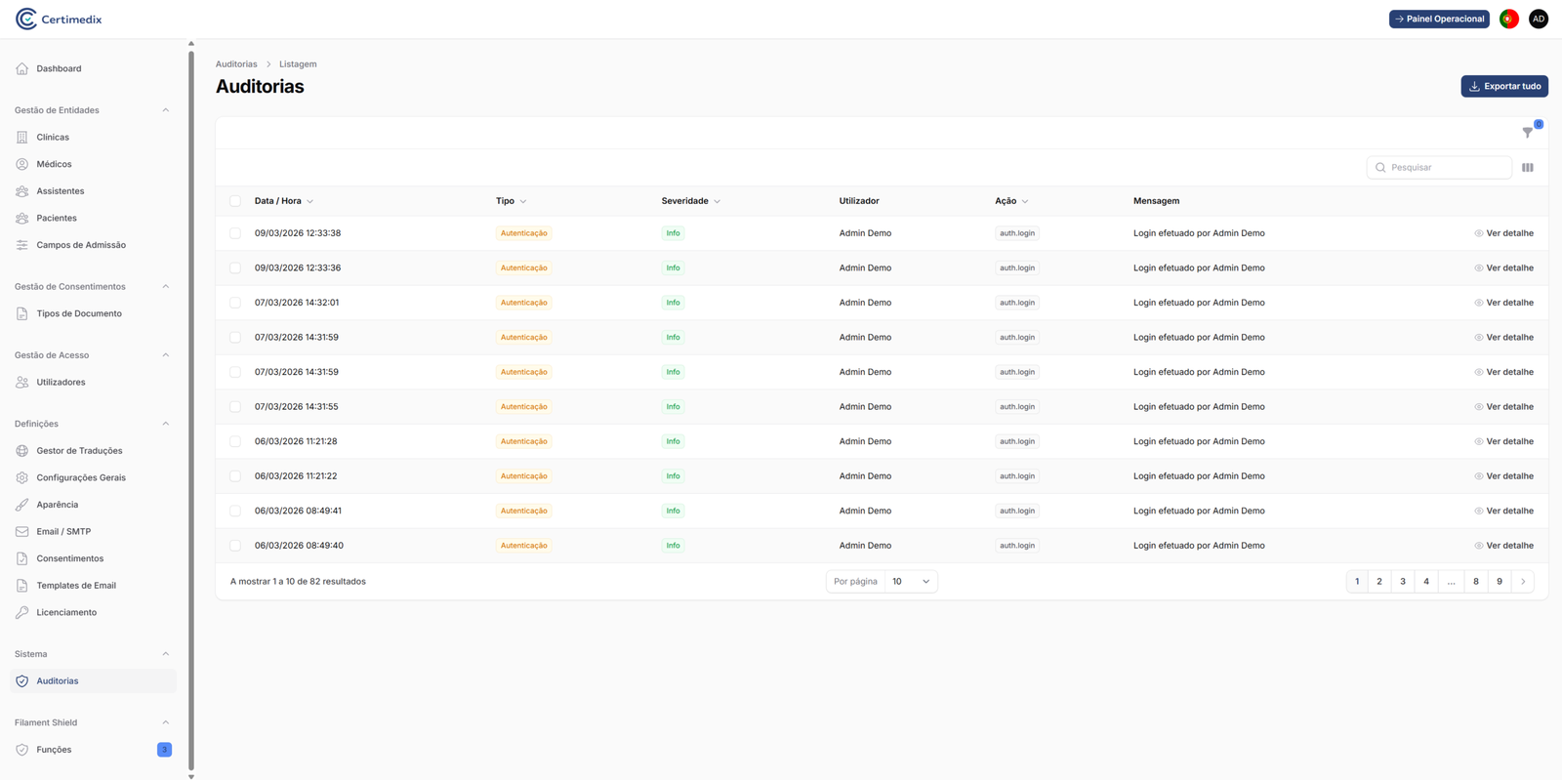Click the Licenciamento key icon
This screenshot has height=780, width=1562.
click(x=22, y=613)
